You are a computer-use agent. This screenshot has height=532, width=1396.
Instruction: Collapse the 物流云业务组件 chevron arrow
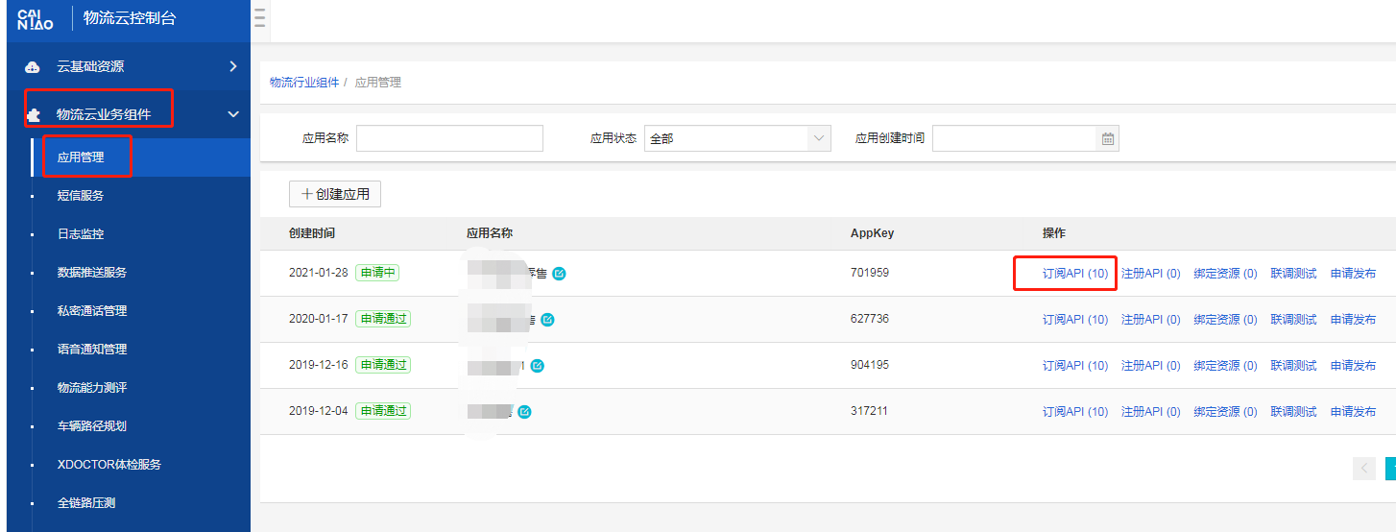pos(232,114)
